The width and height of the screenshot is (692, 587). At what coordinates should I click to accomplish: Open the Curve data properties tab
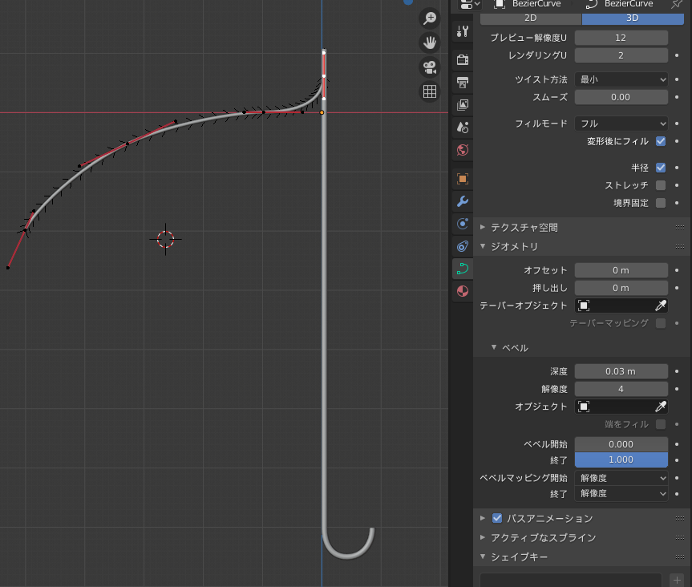(x=463, y=269)
